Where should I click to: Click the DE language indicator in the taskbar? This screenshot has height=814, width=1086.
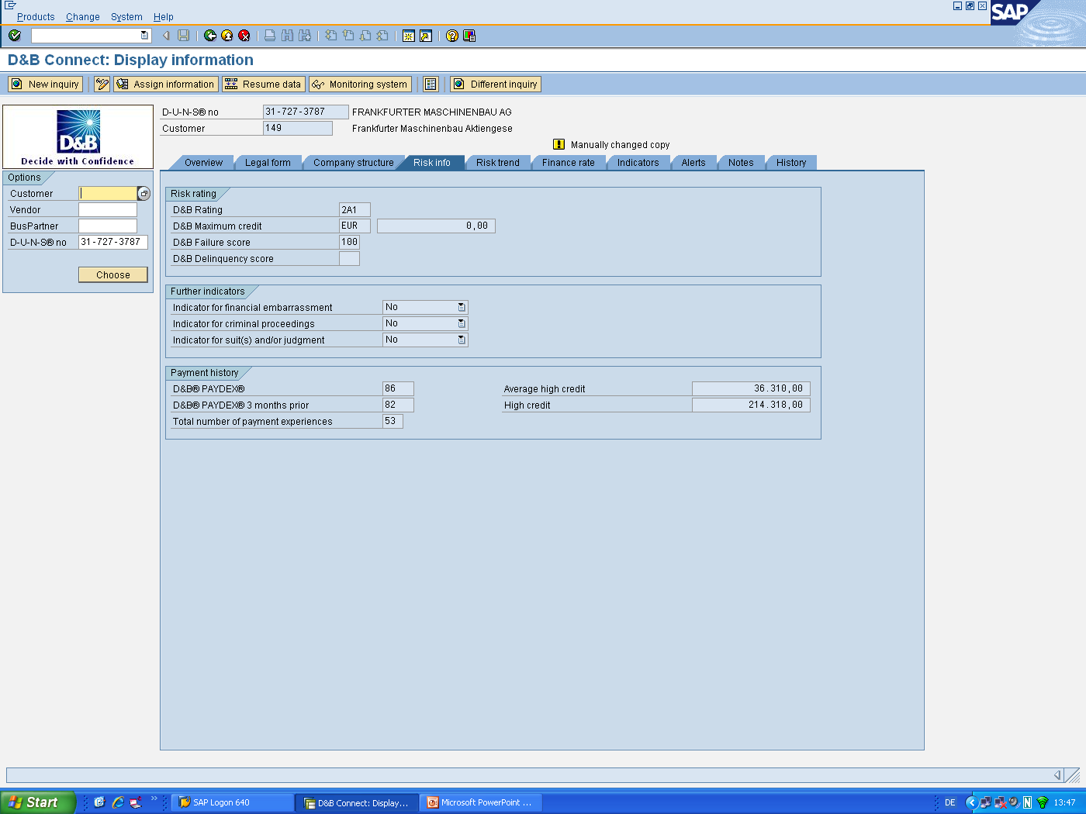point(950,803)
